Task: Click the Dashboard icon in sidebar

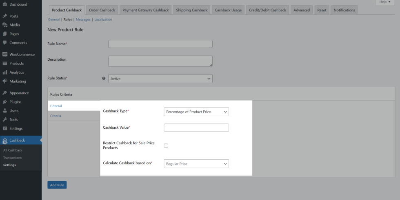Action: [x=5, y=4]
